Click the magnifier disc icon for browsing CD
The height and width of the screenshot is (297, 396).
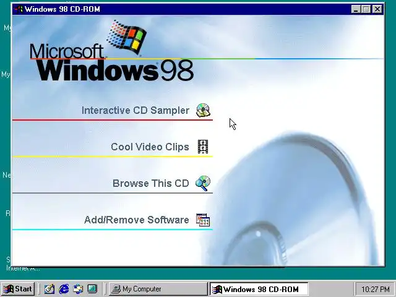(x=203, y=183)
